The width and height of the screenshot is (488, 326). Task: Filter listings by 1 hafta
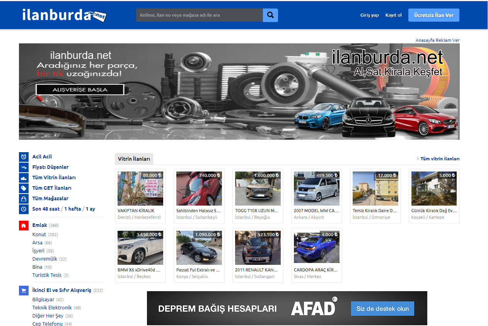point(73,209)
